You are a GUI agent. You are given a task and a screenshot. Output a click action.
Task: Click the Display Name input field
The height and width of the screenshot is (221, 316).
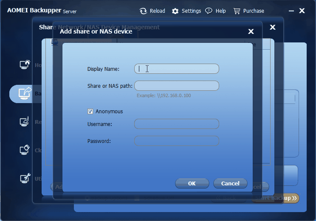pyautogui.click(x=177, y=69)
